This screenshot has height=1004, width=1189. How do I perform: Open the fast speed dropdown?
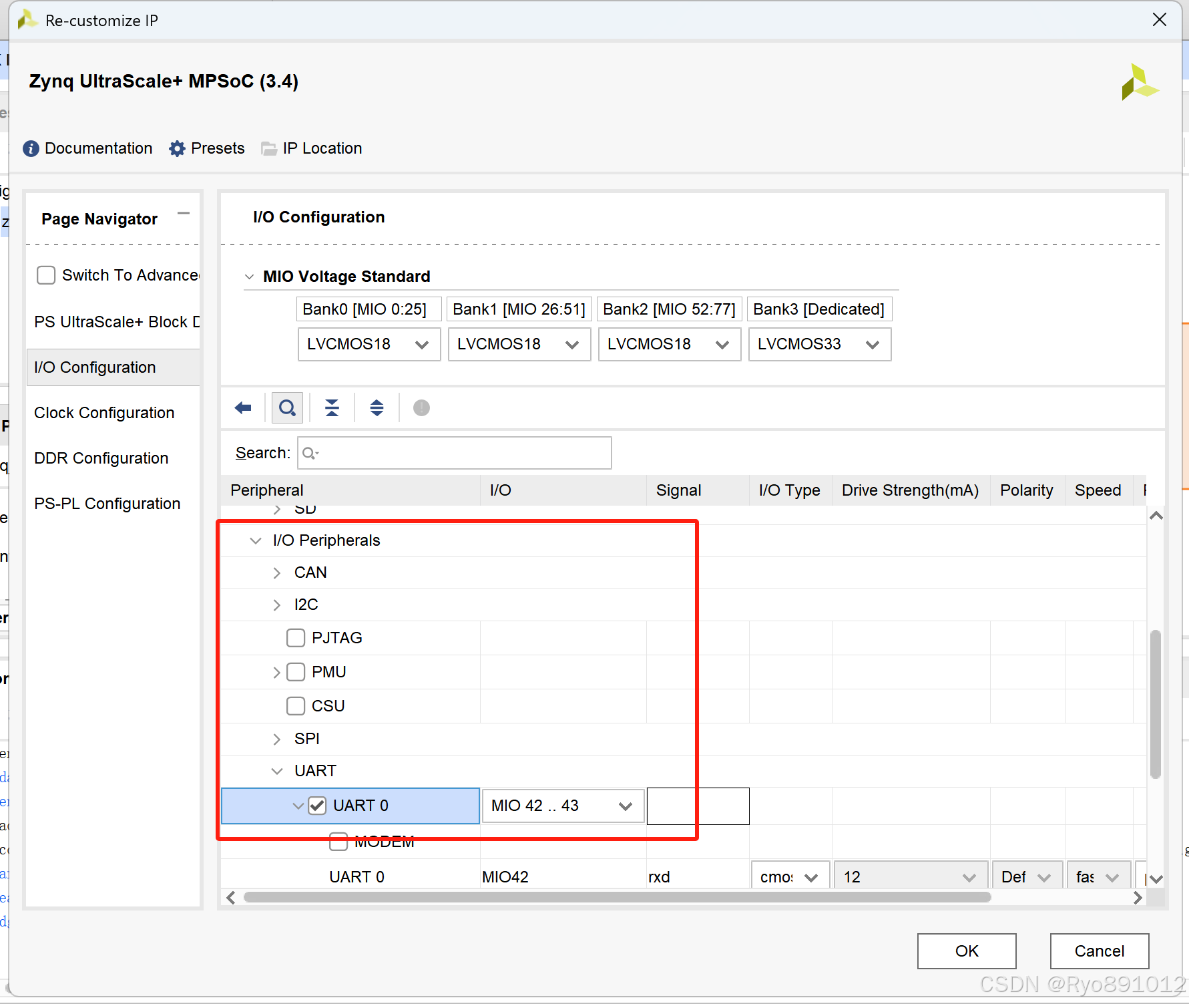1099,876
